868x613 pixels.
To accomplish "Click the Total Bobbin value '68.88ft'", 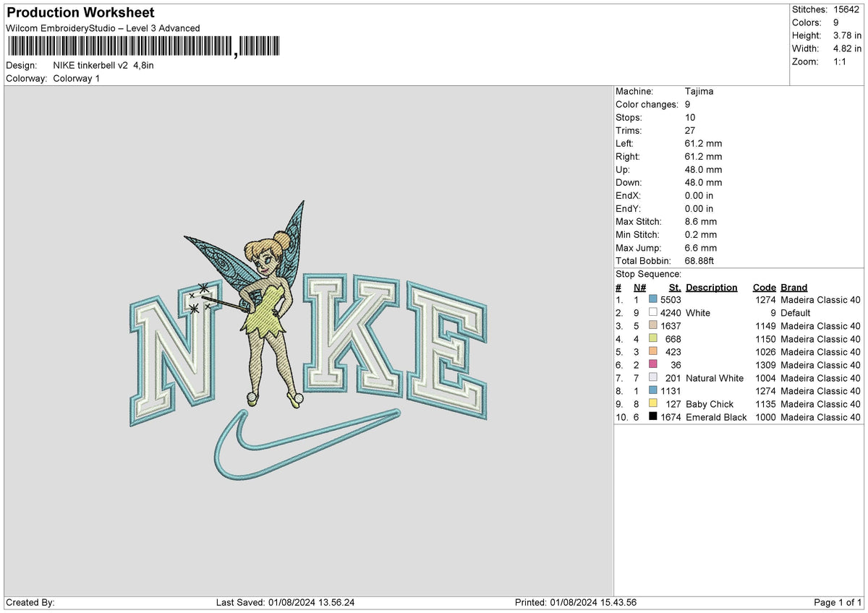I will 700,260.
